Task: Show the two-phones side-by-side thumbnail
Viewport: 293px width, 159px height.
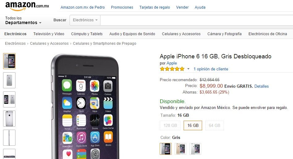Action: point(9,99)
